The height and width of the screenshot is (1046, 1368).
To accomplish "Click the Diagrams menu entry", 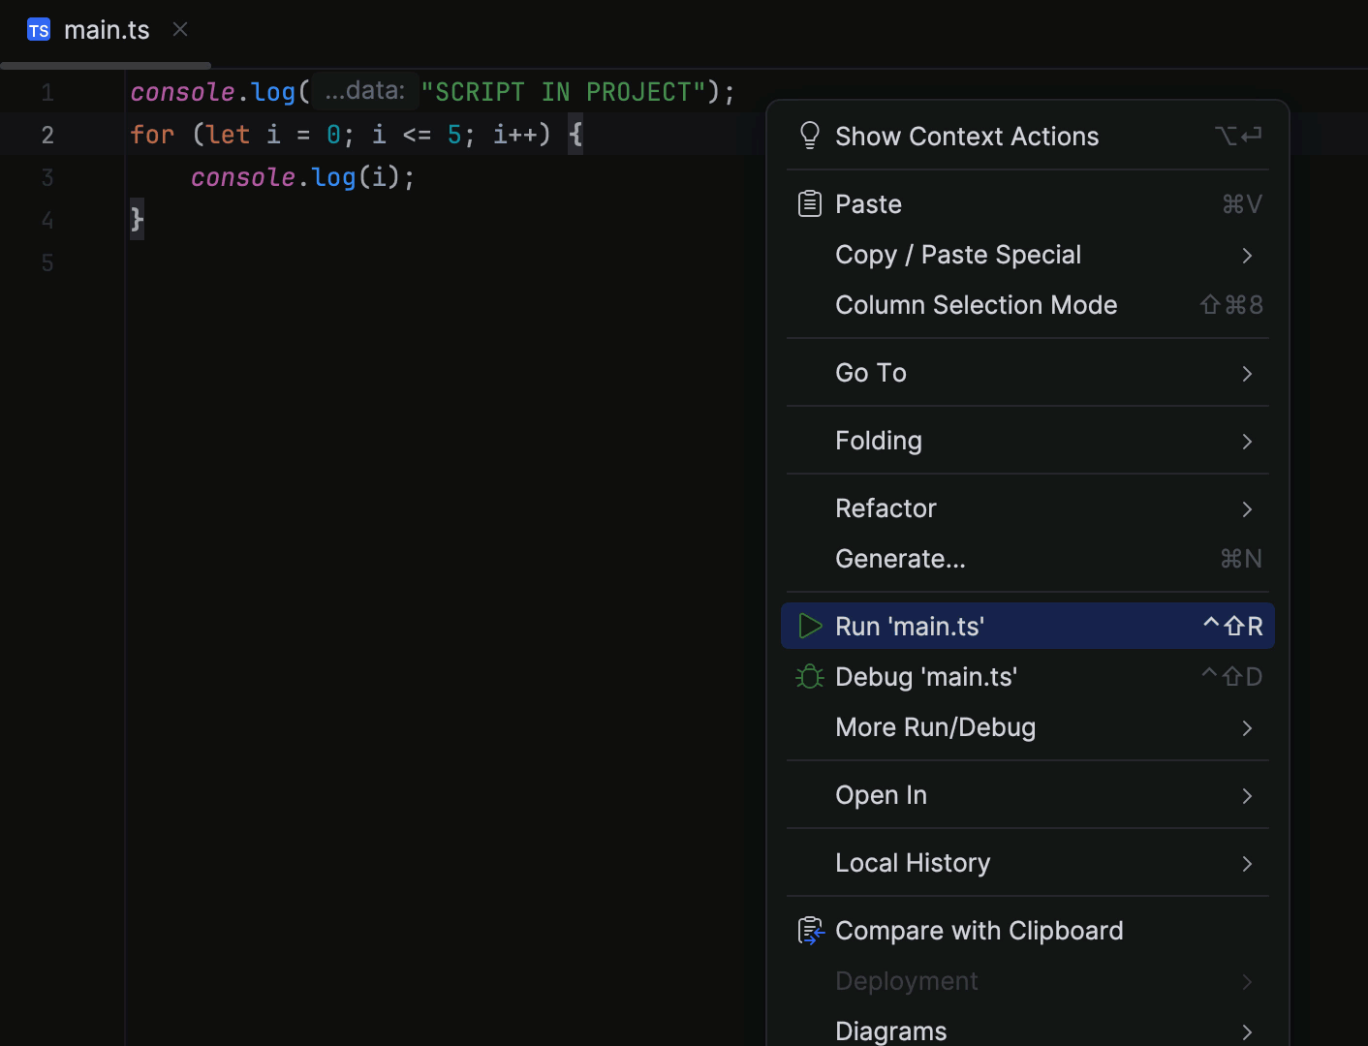I will (x=889, y=1030).
